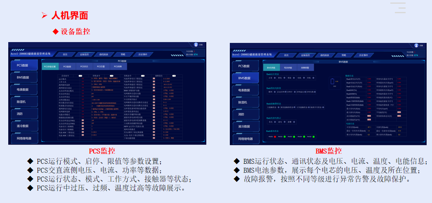Click the red arrow bullet beside 人机界面 title

pos(45,16)
